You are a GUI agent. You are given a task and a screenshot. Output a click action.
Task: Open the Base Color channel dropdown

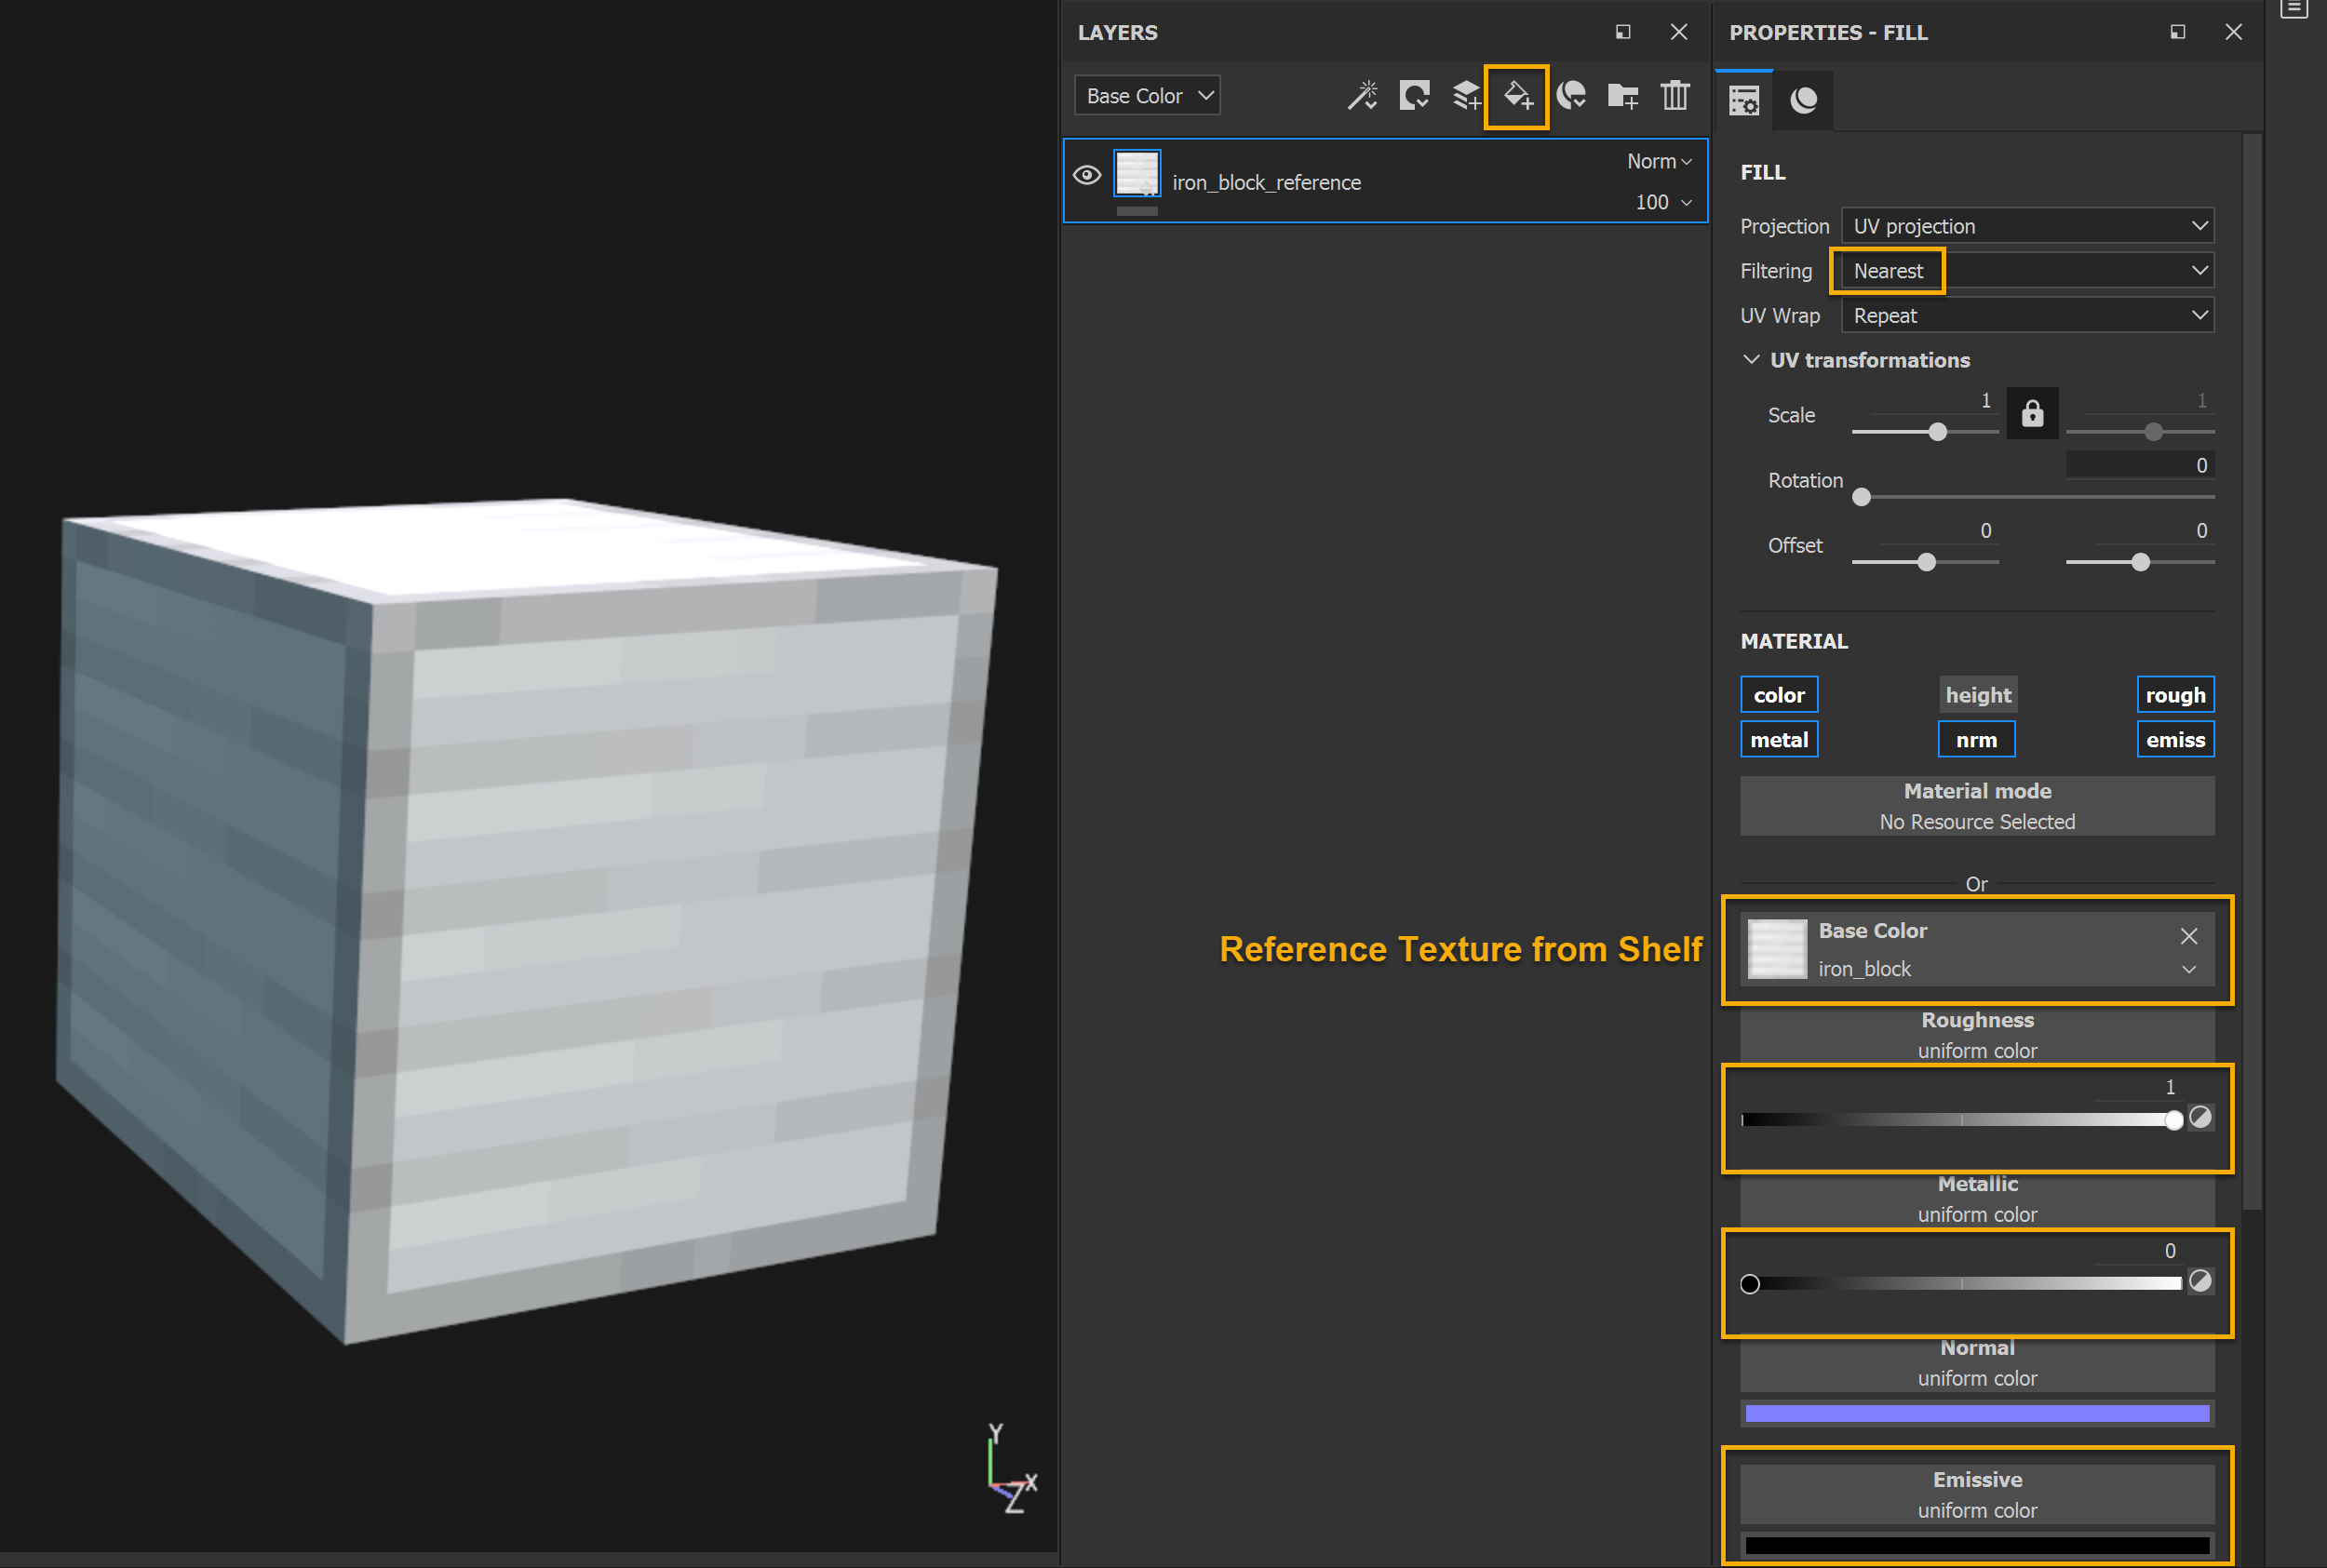point(1147,96)
